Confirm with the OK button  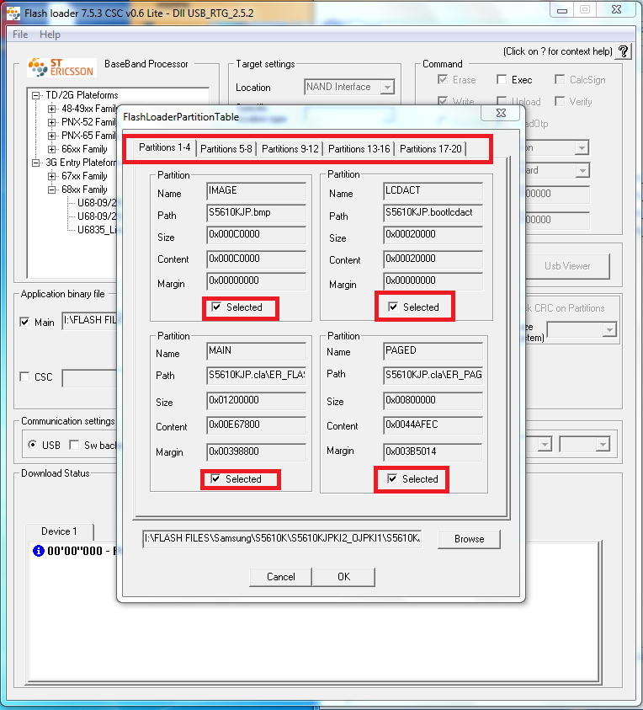point(343,576)
